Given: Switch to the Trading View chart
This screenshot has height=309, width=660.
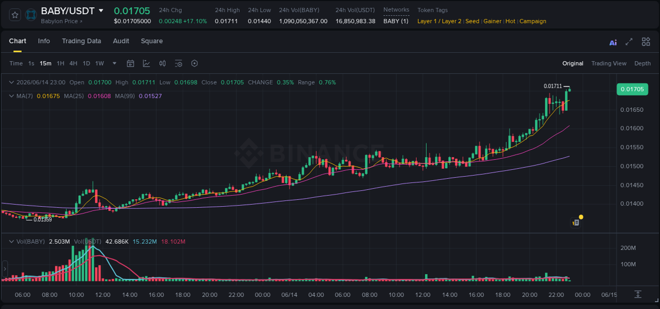Looking at the screenshot, I should 609,63.
